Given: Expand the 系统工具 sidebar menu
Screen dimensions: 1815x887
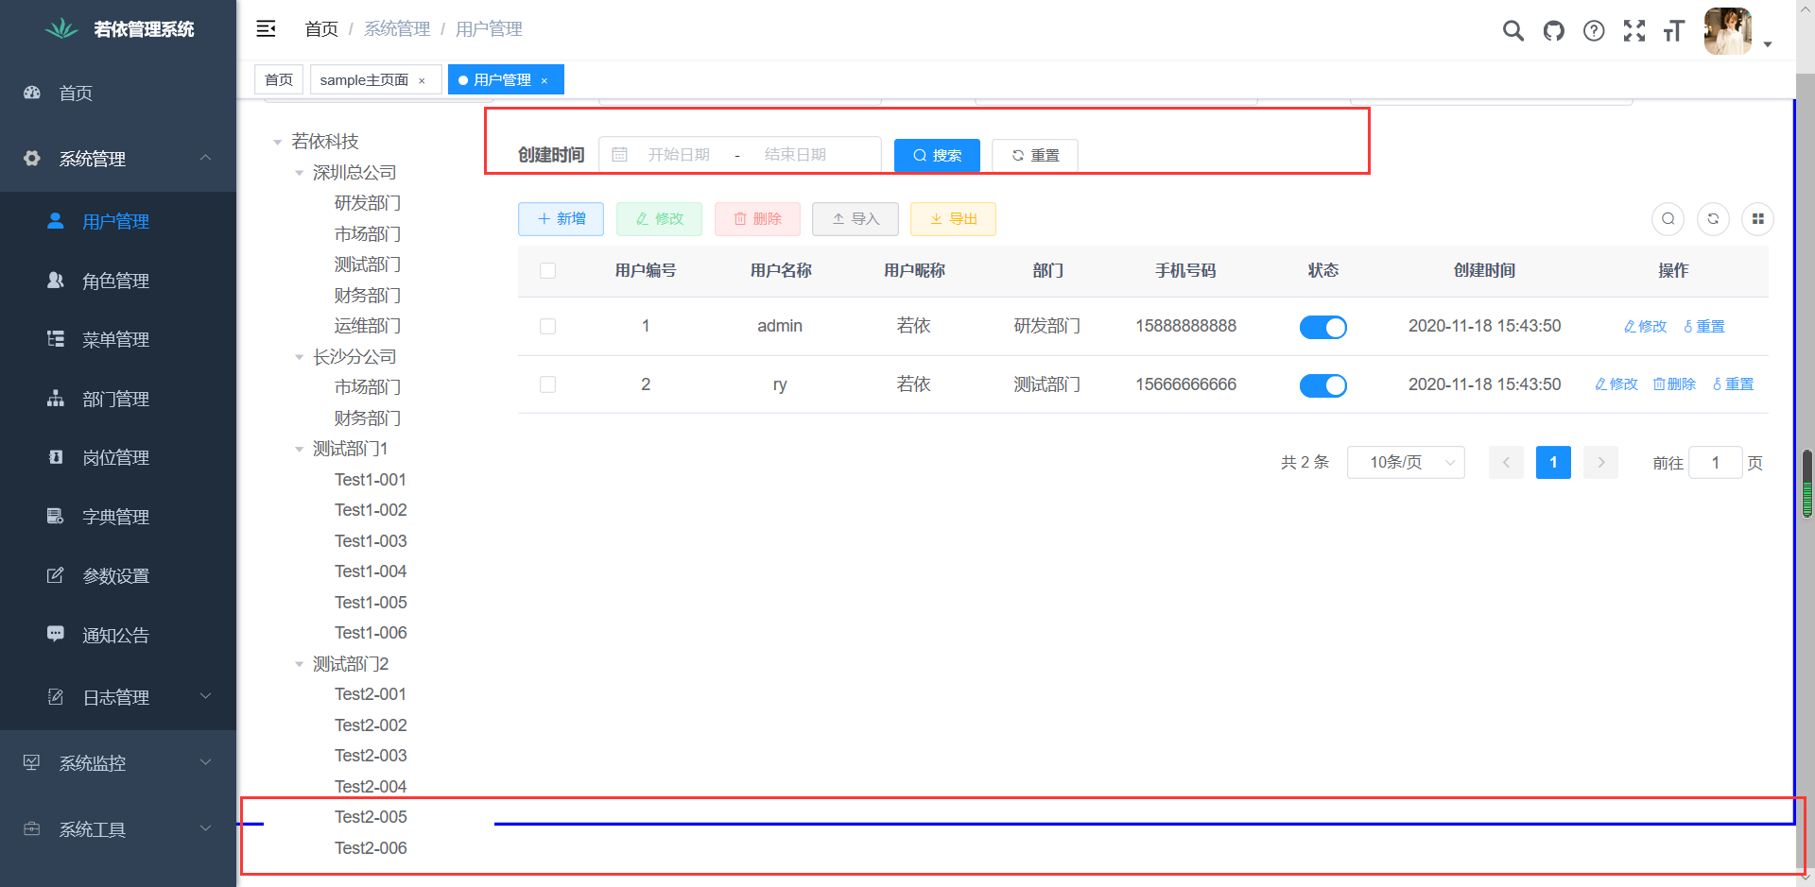Looking at the screenshot, I should [118, 829].
